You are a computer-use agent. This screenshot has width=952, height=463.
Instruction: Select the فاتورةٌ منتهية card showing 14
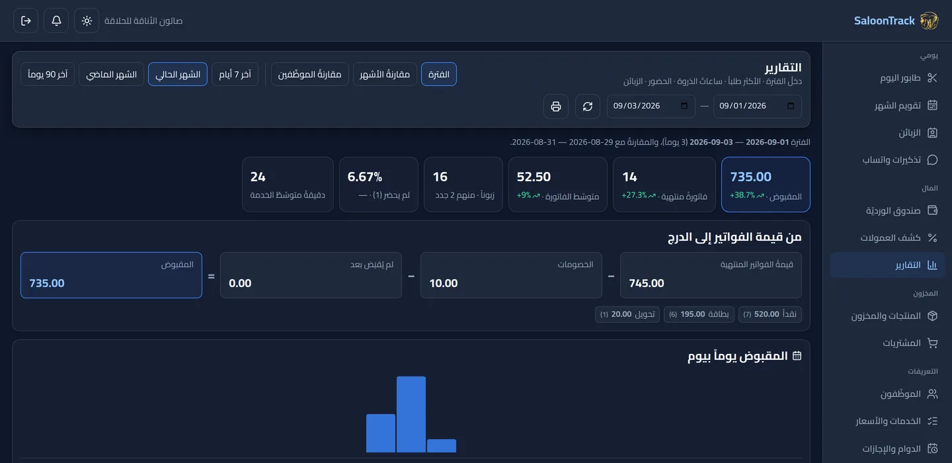coord(664,185)
